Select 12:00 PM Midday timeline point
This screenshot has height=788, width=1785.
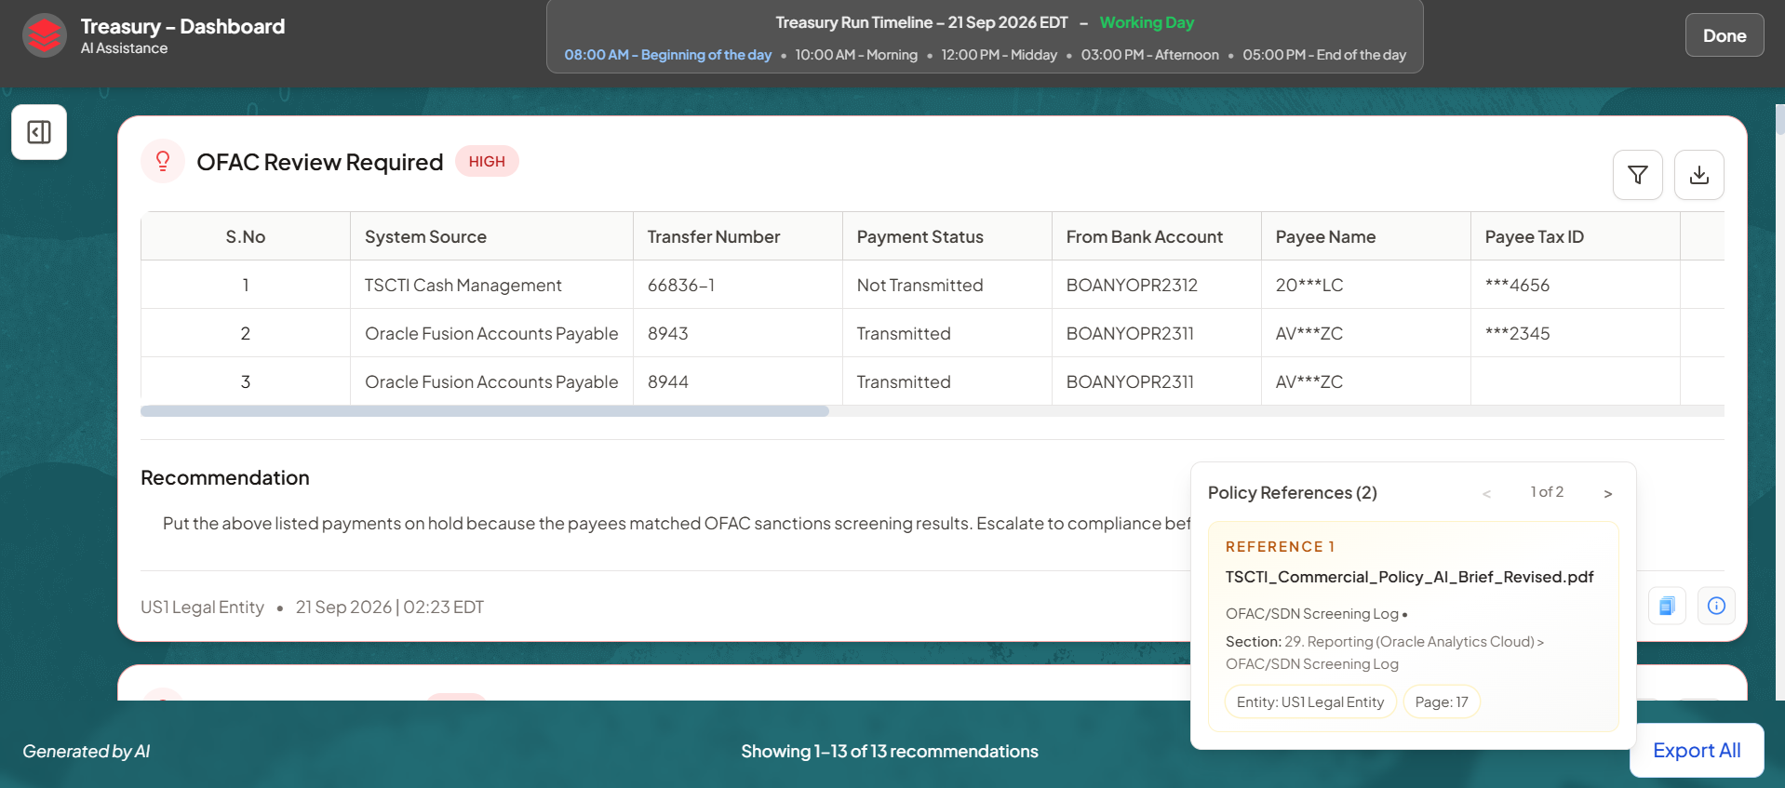click(x=999, y=55)
